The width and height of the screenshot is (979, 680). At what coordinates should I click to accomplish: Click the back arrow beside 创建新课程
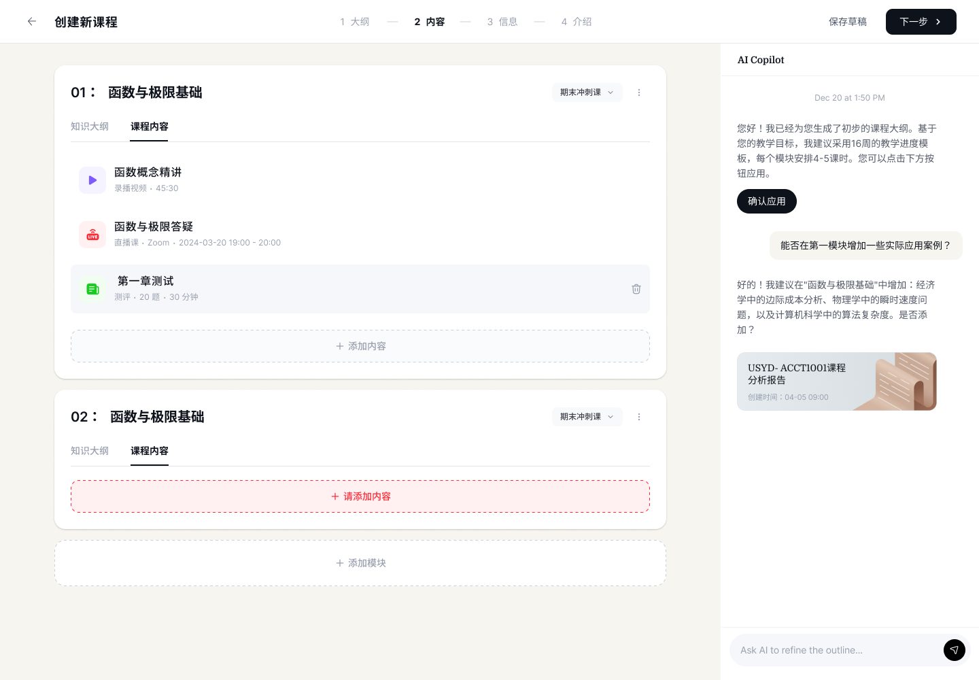tap(31, 22)
